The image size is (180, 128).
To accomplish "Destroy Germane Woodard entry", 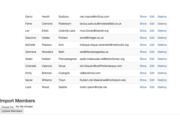I will pyautogui.click(x=162, y=52).
